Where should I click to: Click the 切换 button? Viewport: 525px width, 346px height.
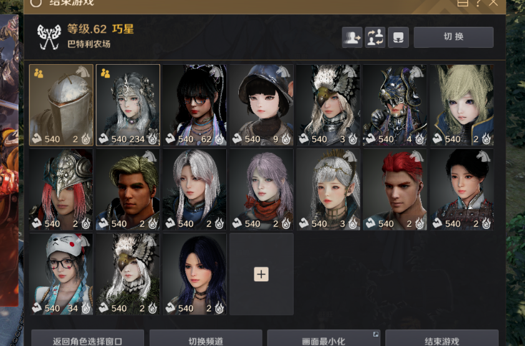tap(454, 37)
